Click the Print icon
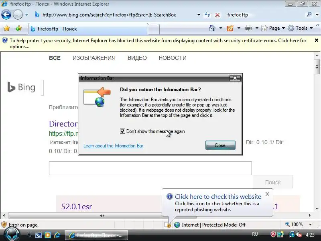The width and height of the screenshot is (321, 241). [248, 28]
